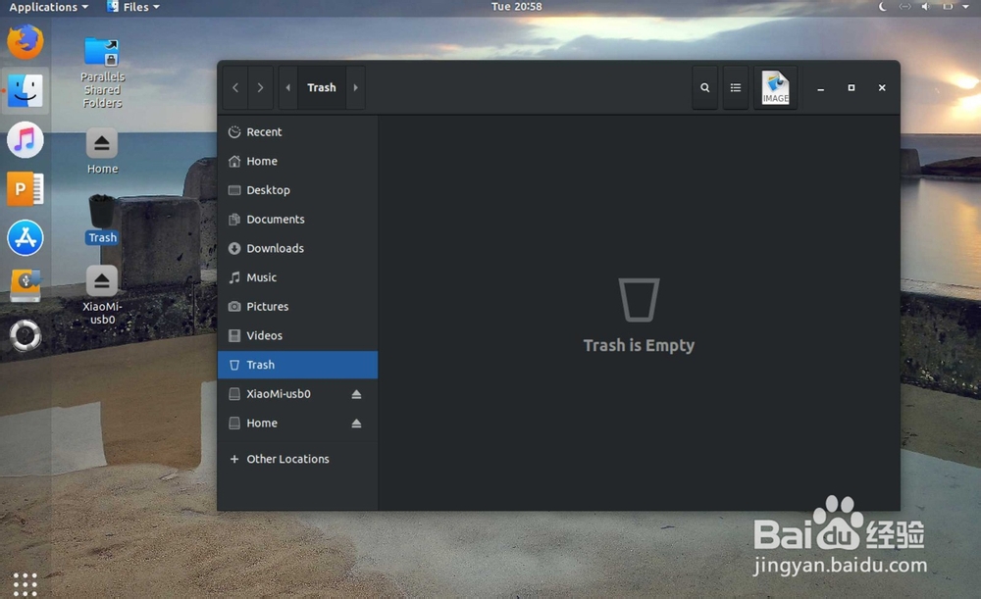Open Parallels Shared Folders desktop icon
981x599 pixels.
102,74
